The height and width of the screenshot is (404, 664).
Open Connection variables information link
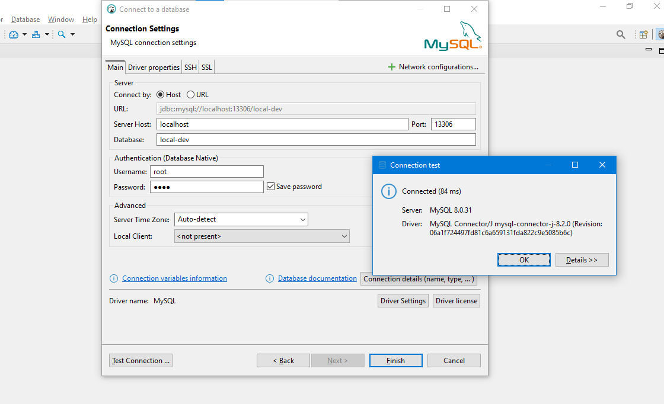click(174, 278)
